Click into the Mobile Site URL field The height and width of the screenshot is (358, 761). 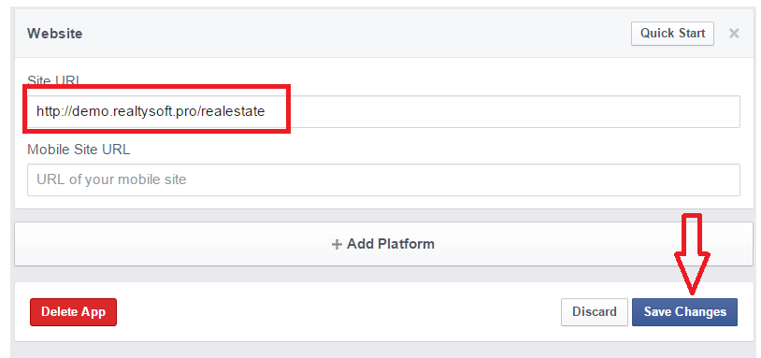[x=383, y=180]
